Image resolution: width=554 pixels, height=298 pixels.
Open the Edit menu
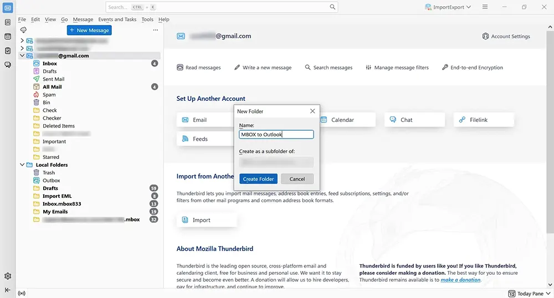pos(35,19)
